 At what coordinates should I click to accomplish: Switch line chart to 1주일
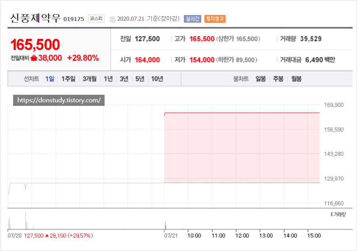click(68, 79)
